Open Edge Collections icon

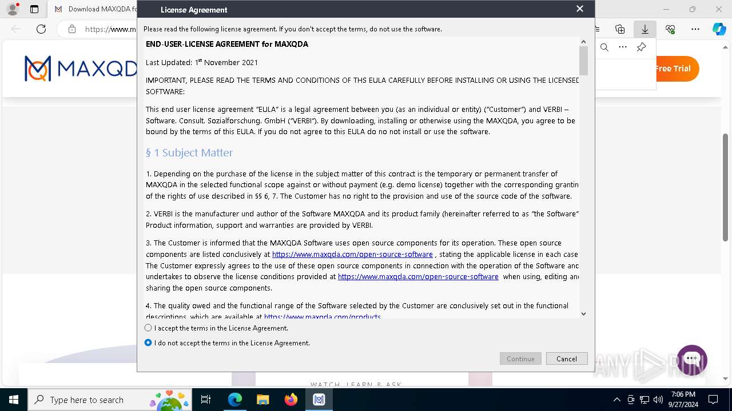click(620, 29)
